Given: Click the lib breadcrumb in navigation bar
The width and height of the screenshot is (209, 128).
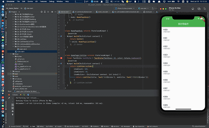Looking at the screenshot, I should (22, 8).
